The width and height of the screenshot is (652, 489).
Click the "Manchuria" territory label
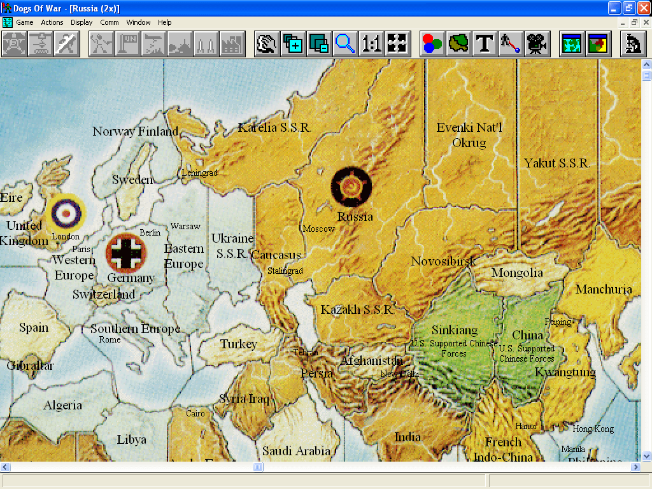(x=604, y=289)
